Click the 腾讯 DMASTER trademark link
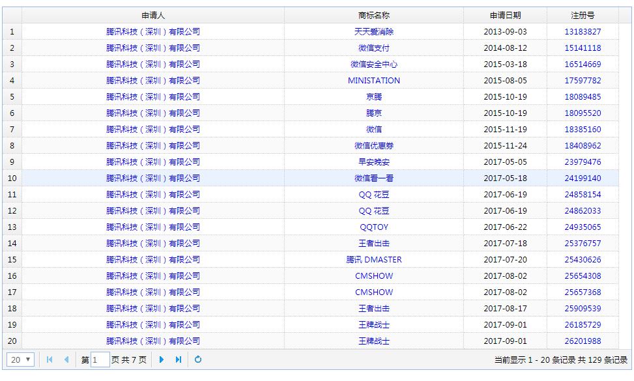The width and height of the screenshot is (634, 381). (x=374, y=260)
